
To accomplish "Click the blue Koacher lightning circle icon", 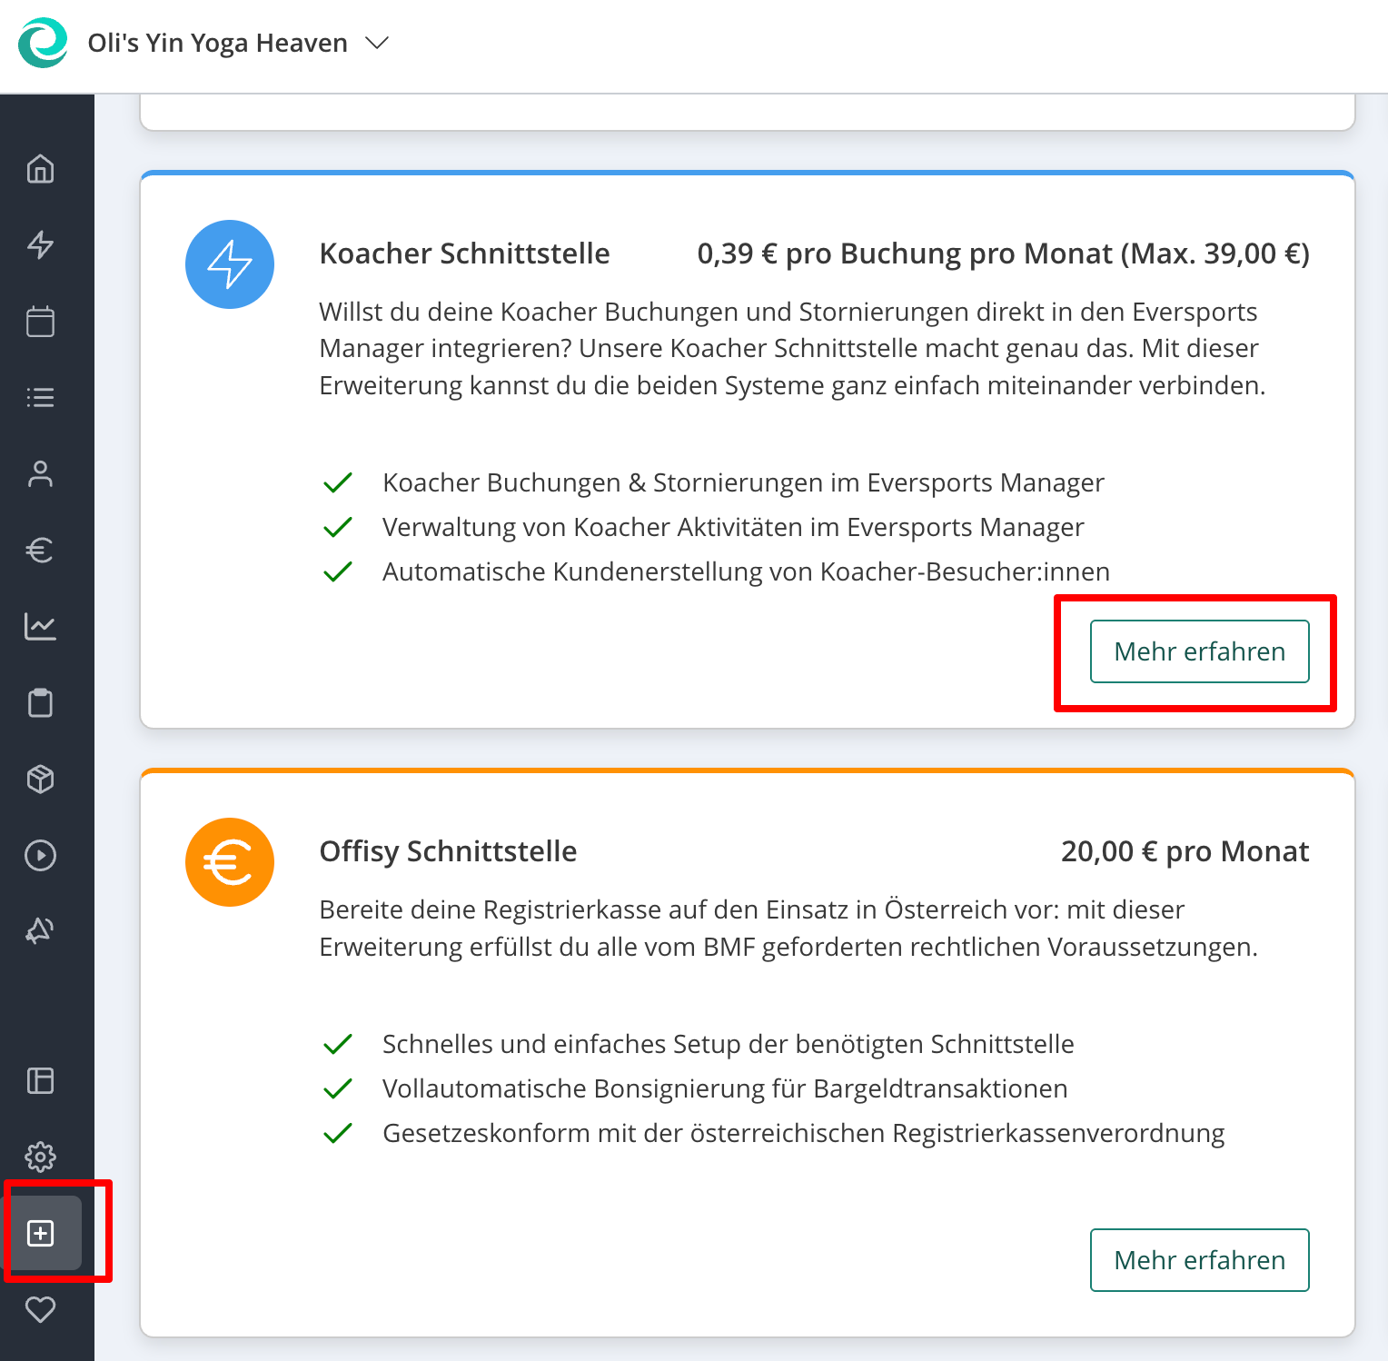I will [230, 264].
